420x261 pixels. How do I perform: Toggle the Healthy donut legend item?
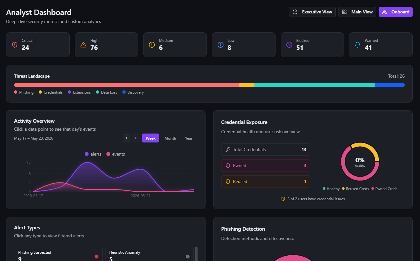331,189
